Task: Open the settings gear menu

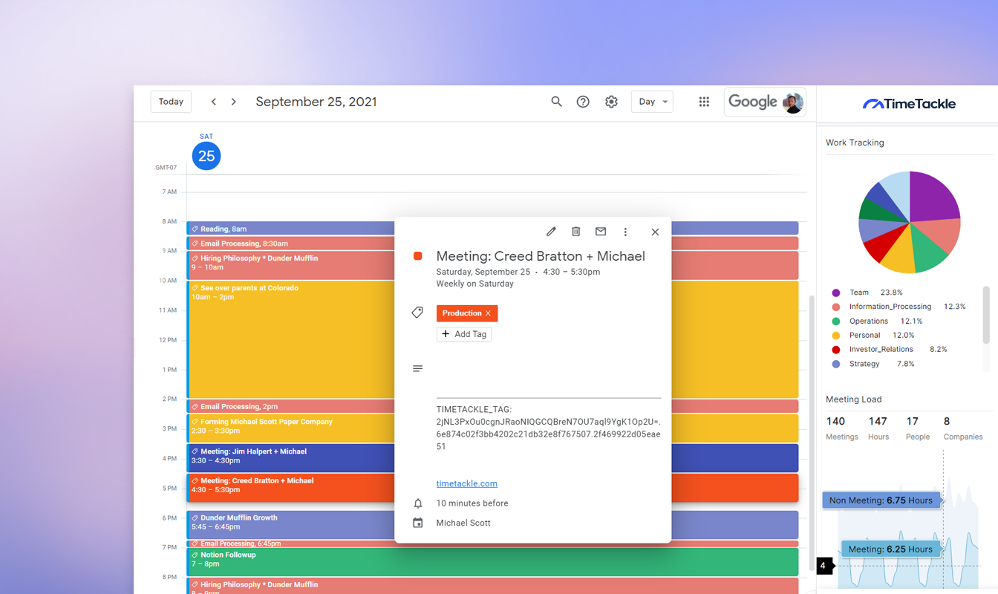Action: coord(611,102)
